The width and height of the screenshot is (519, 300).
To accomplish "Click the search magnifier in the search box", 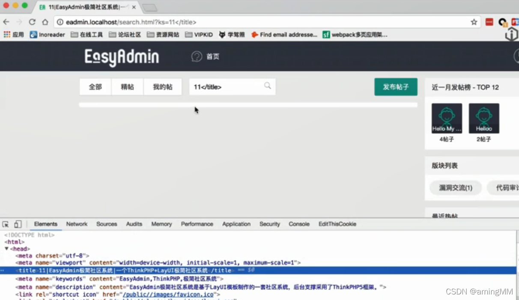I will (x=267, y=86).
